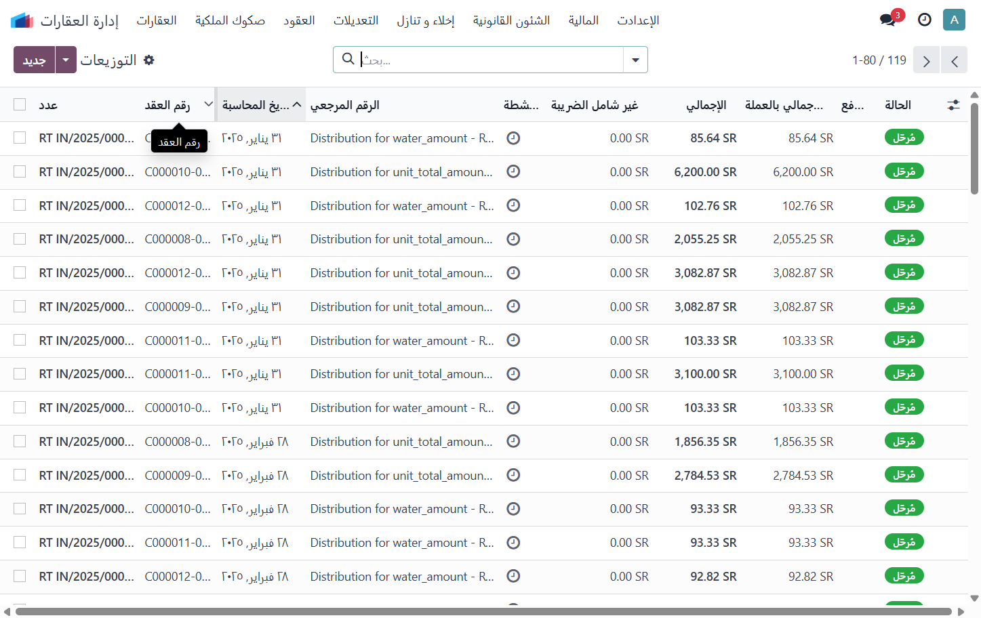Open the user avatar A menu
Viewport: 981px width, 618px height.
pyautogui.click(x=954, y=20)
